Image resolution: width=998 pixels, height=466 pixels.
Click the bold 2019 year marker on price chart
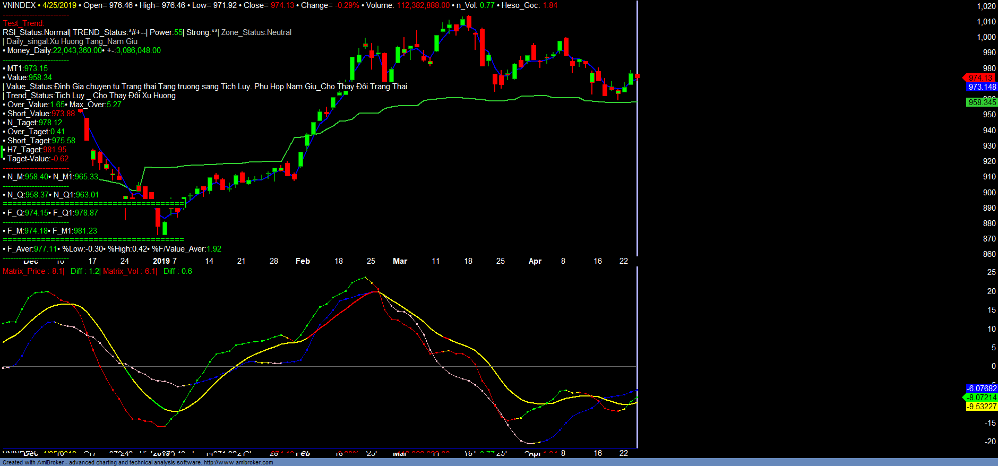click(x=161, y=261)
